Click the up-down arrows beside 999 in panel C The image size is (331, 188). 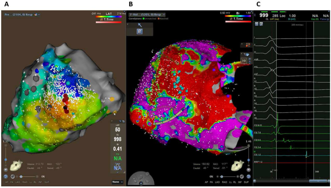pos(256,15)
